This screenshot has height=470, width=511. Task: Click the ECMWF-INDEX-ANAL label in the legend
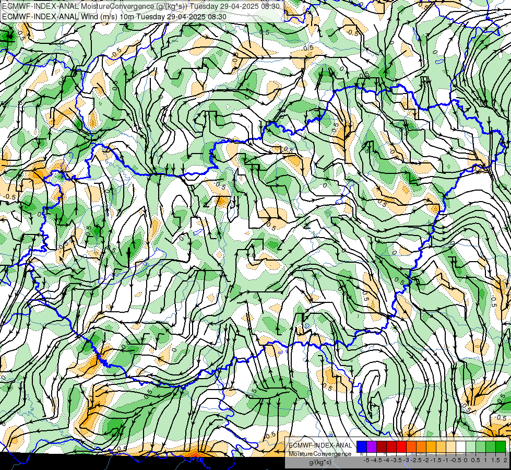pos(320,445)
